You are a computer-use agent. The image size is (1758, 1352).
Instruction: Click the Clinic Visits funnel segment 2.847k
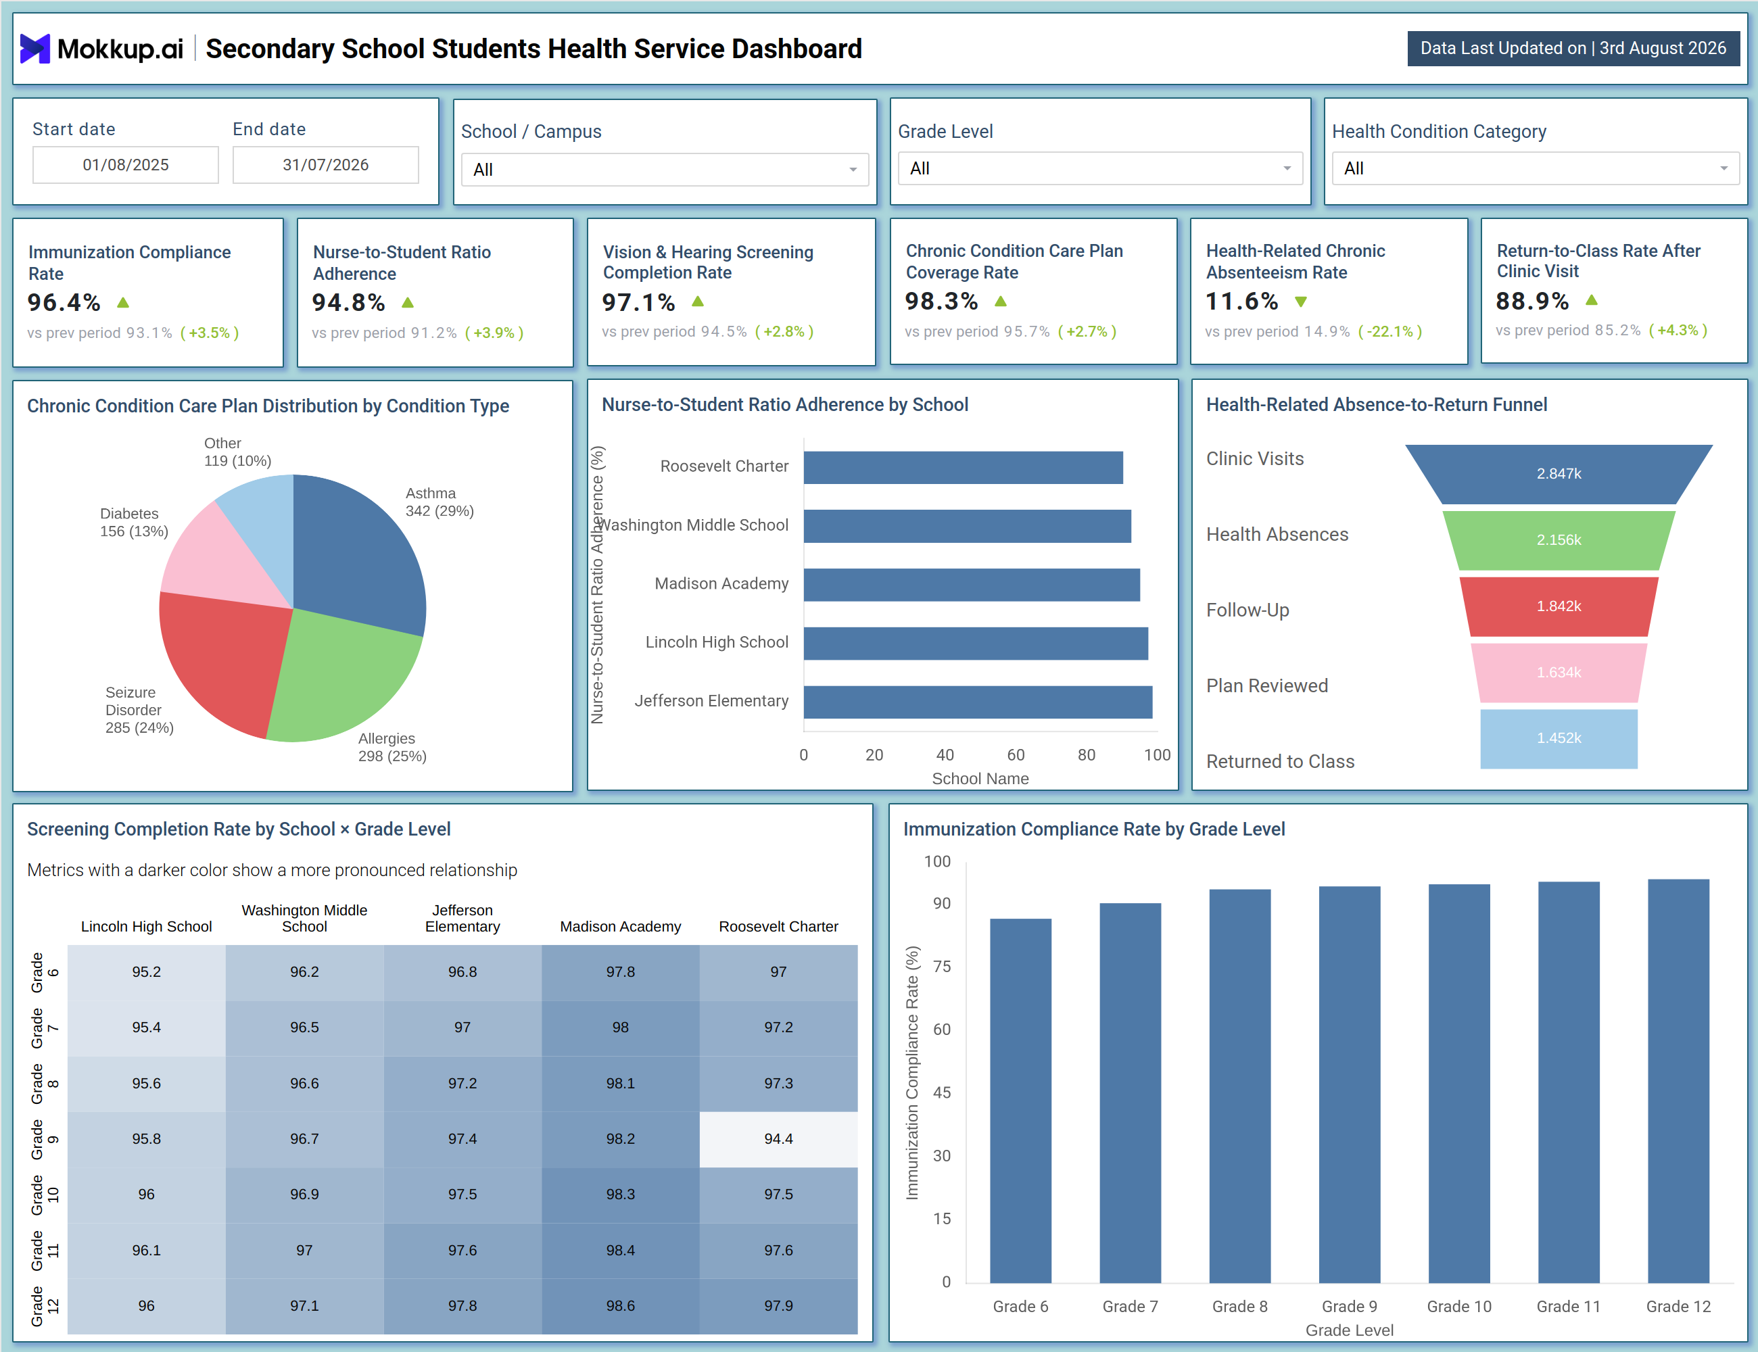pyautogui.click(x=1559, y=474)
